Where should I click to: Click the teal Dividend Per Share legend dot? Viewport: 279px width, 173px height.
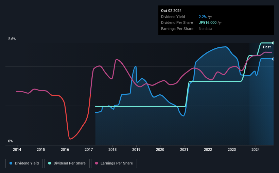tap(50, 163)
